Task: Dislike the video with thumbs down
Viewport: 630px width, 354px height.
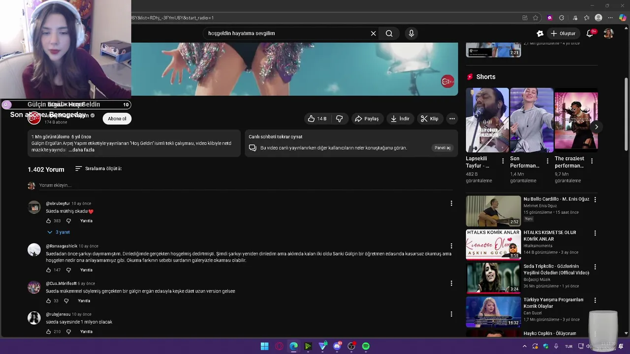Action: (x=340, y=118)
